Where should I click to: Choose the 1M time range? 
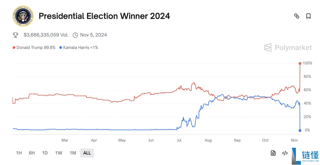[x=73, y=153]
